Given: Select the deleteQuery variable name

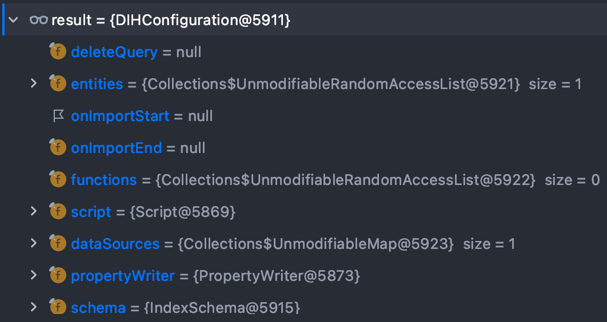Looking at the screenshot, I should 114,53.
